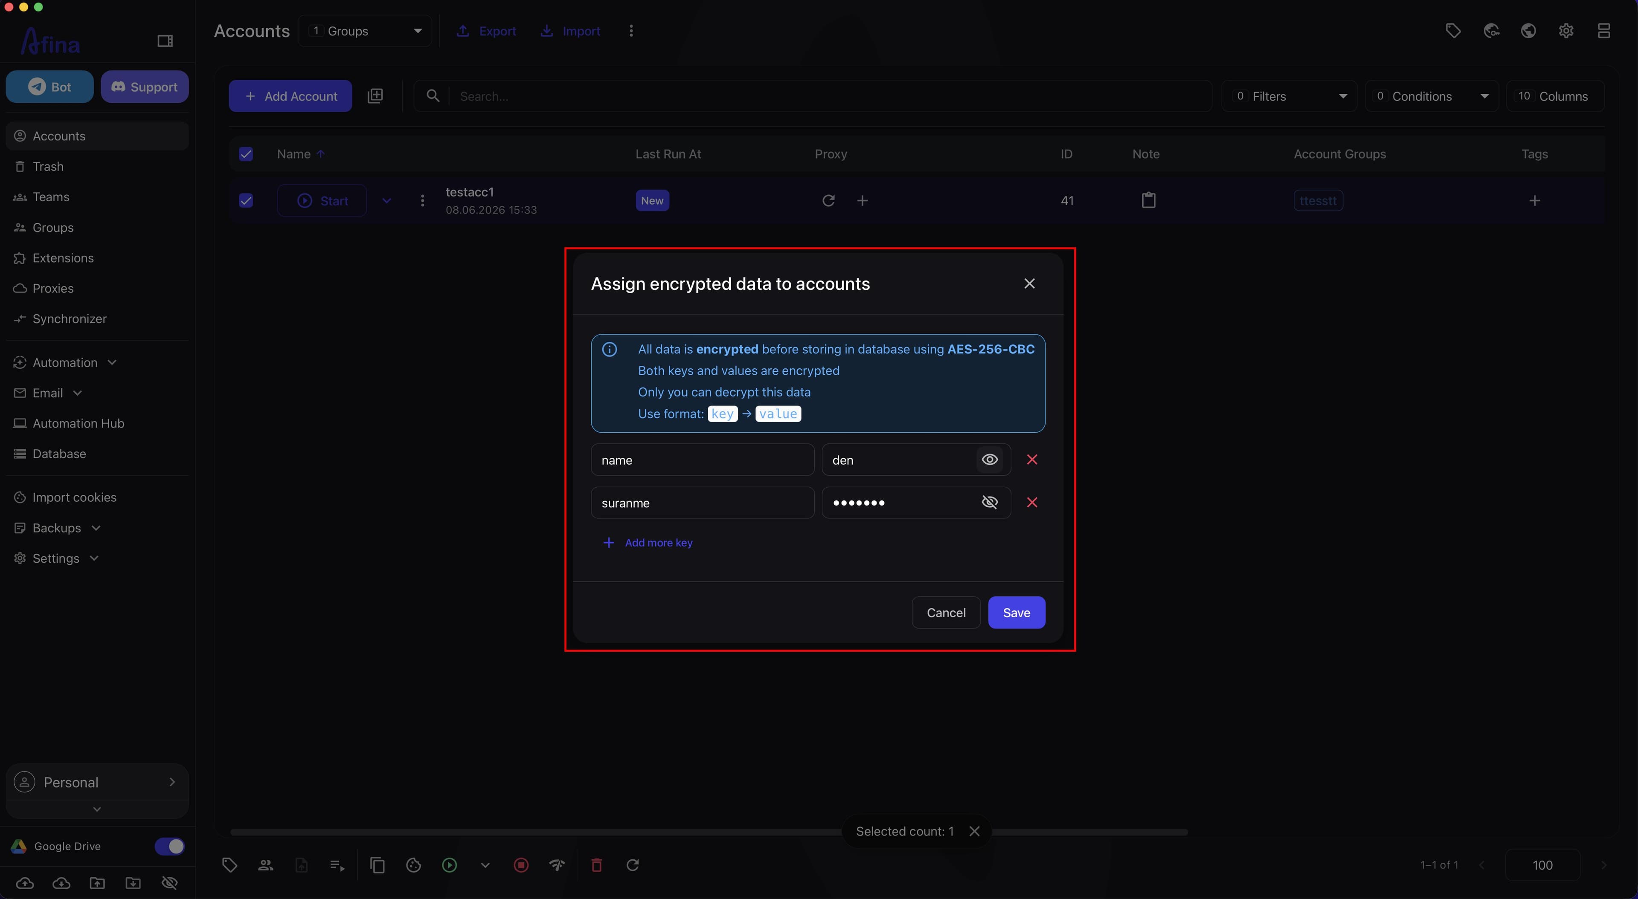Screen dimensions: 1638x899
Task: Click the ttesstt account group tag
Action: pos(1318,201)
